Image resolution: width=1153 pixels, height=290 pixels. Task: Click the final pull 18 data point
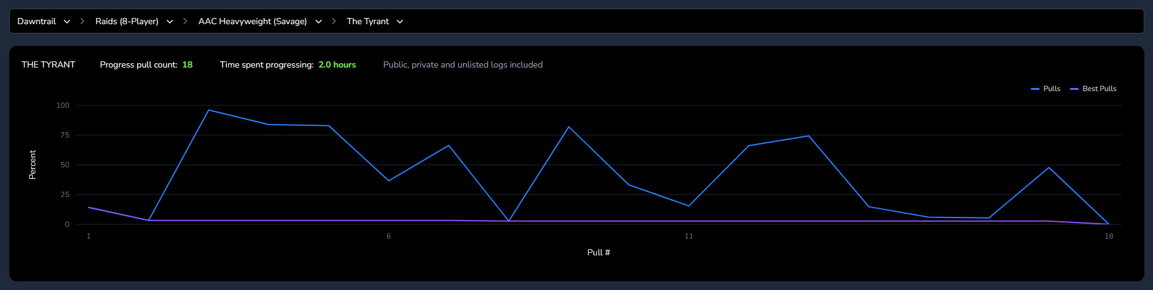coord(1109,224)
